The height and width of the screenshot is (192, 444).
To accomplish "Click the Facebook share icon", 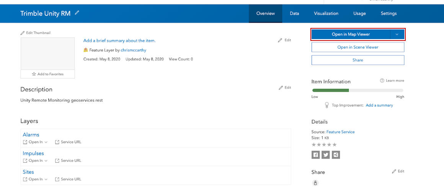I will 315,155.
